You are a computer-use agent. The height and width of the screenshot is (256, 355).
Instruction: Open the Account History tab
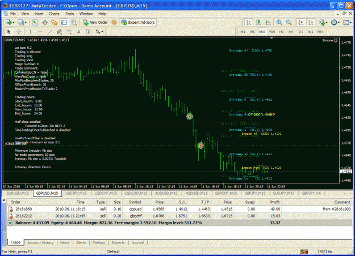(x=40, y=242)
